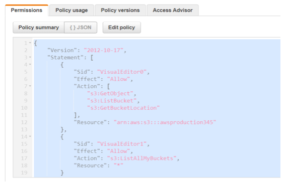Switch to the JSON view

point(81,28)
